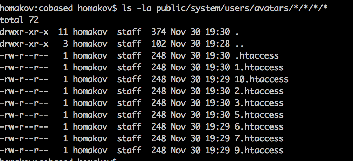Select the 7.htaccess filename

(x=259, y=138)
